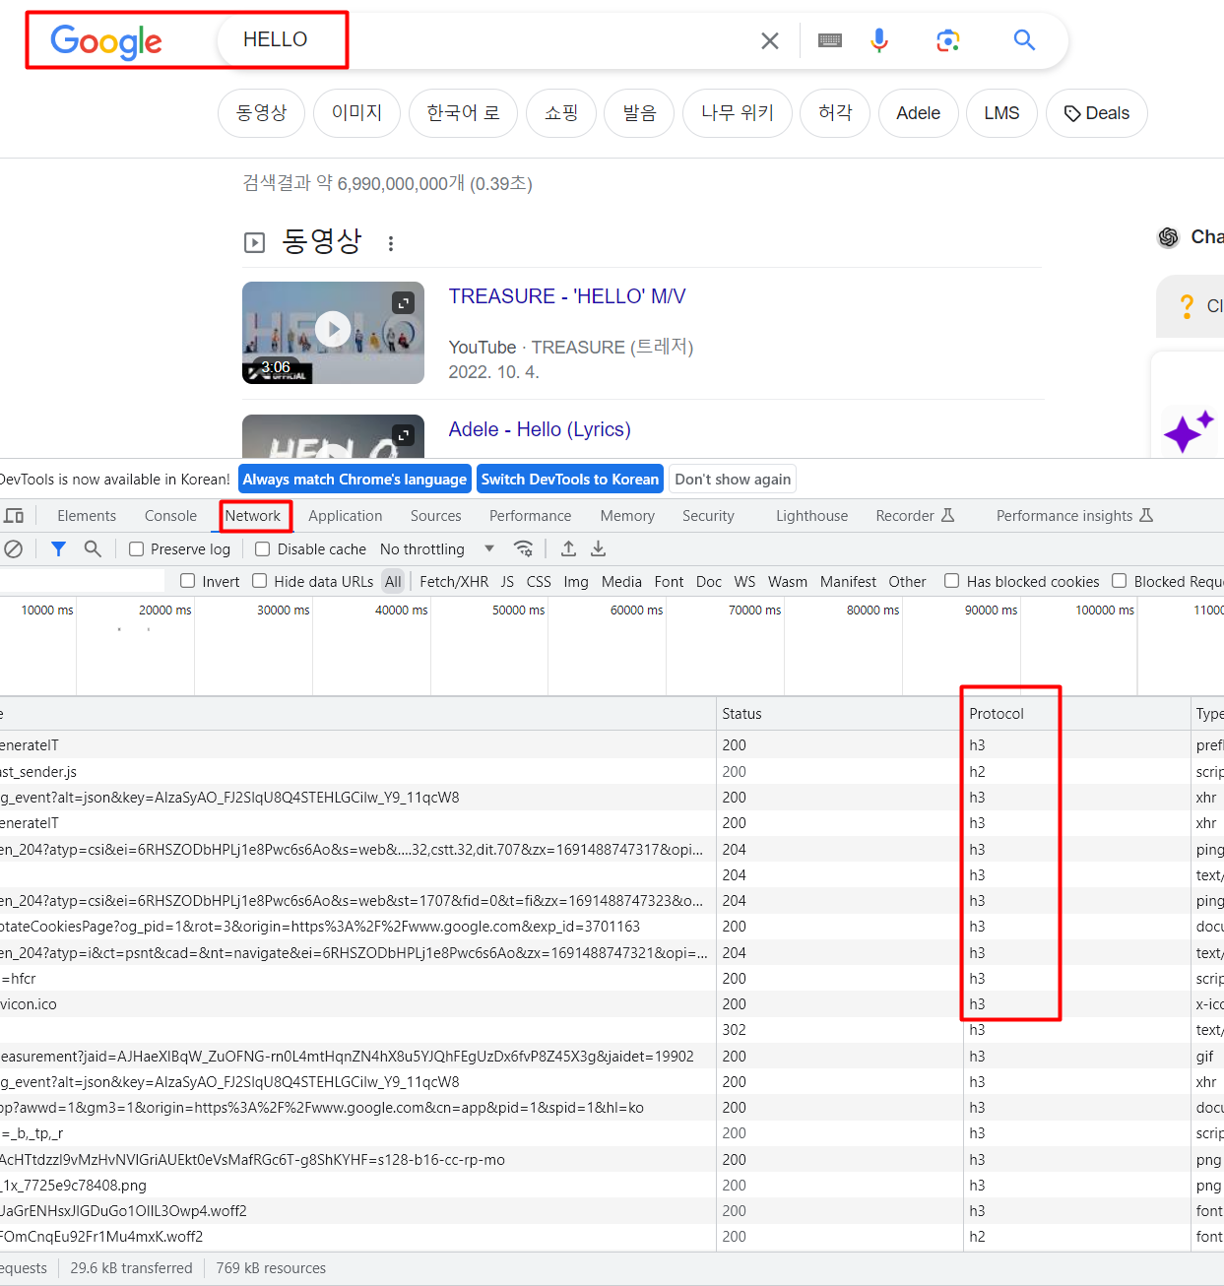Image resolution: width=1224 pixels, height=1286 pixels.
Task: Switch to the Console tab
Action: pyautogui.click(x=170, y=516)
